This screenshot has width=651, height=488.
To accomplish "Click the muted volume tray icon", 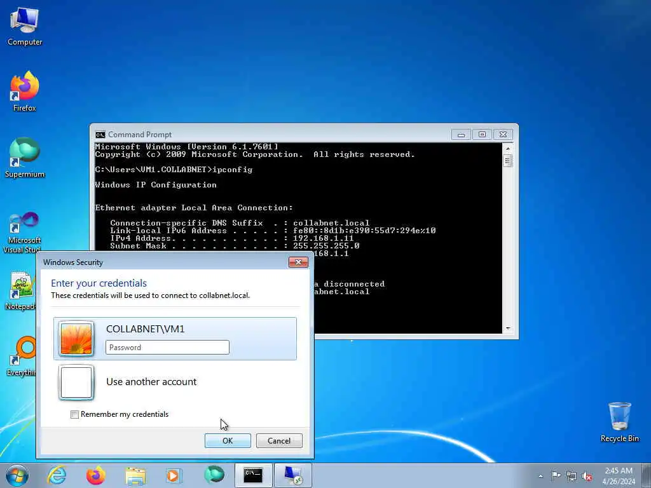I will pyautogui.click(x=587, y=476).
